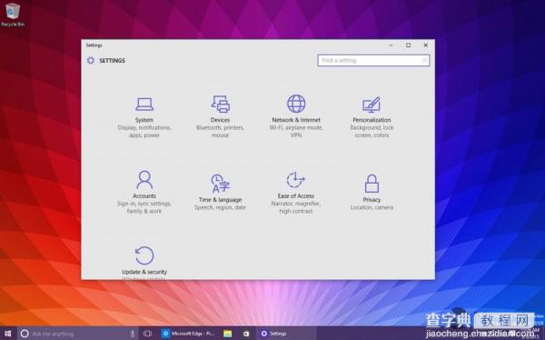This screenshot has height=340, width=545.
Task: Open Task View from the taskbar
Action: 147,334
